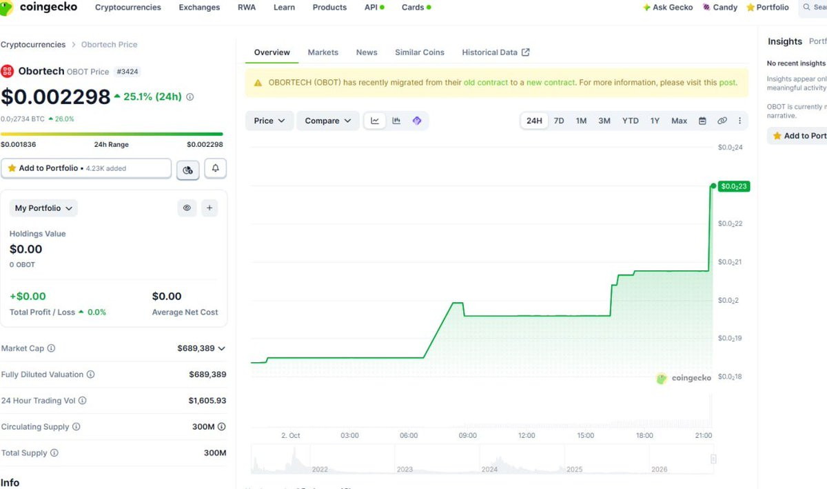The image size is (827, 489).
Task: Open the purple TradingView chart icon
Action: pyautogui.click(x=417, y=121)
